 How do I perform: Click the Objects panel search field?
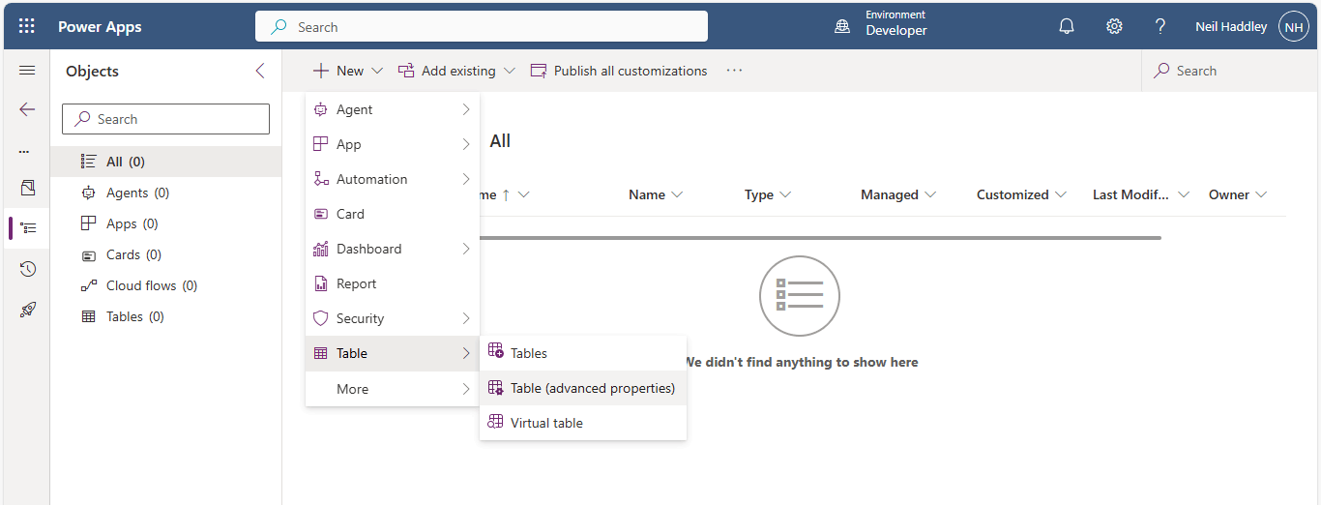click(x=166, y=119)
